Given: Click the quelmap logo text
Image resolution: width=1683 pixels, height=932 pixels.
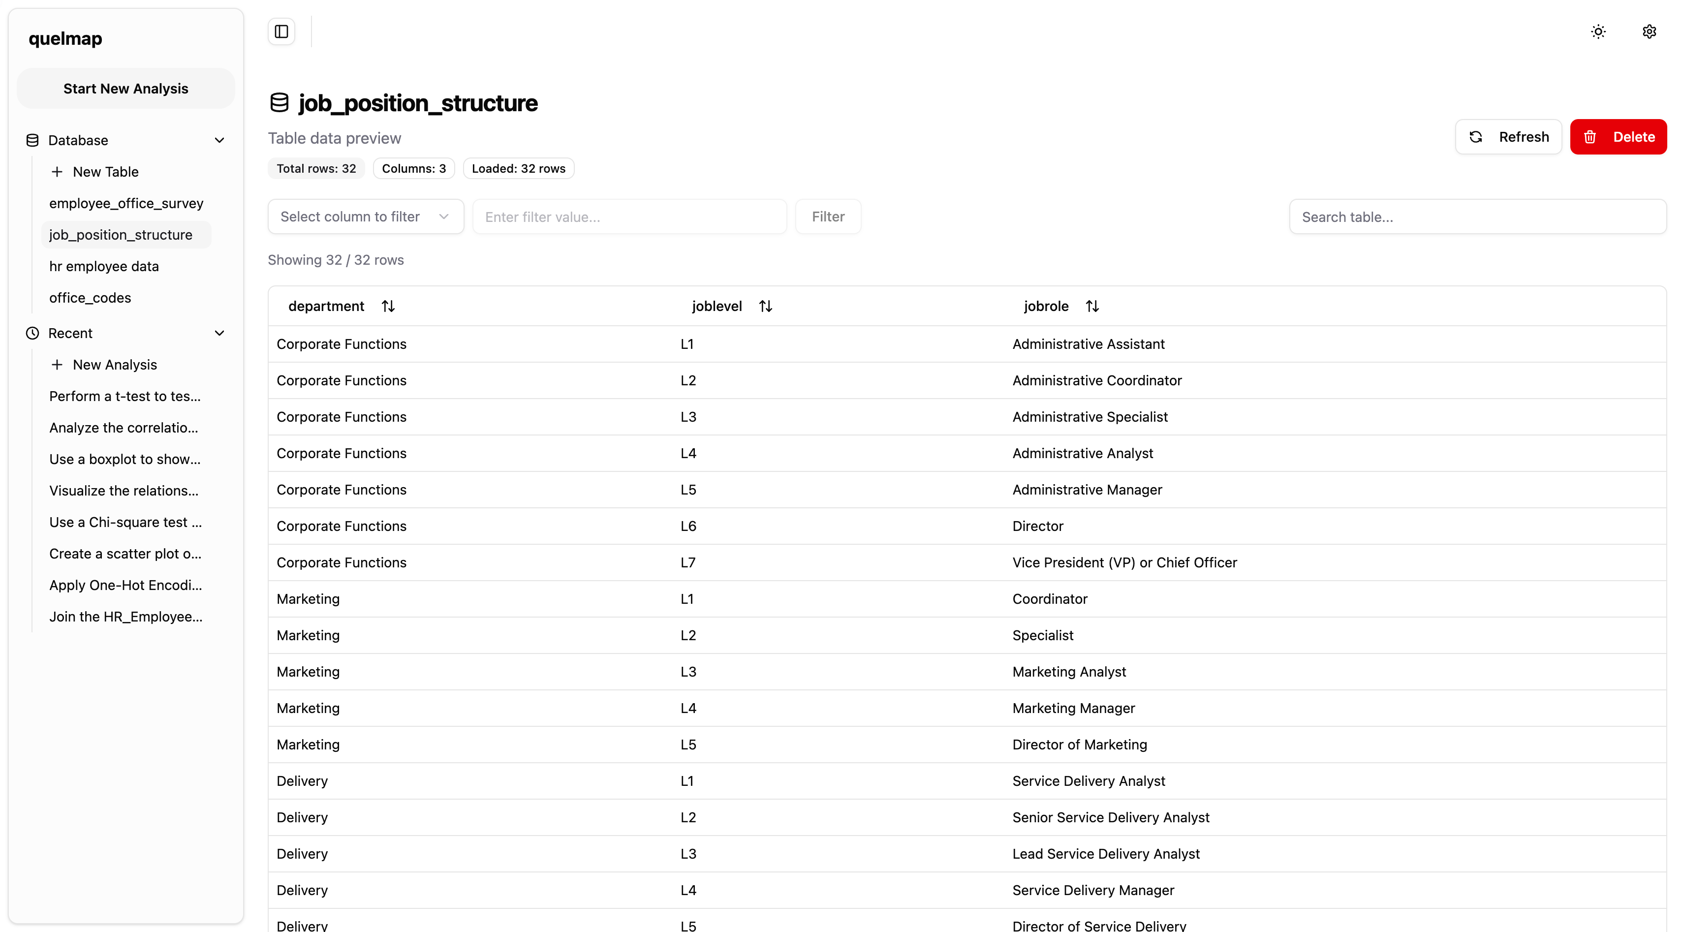Looking at the screenshot, I should point(65,38).
